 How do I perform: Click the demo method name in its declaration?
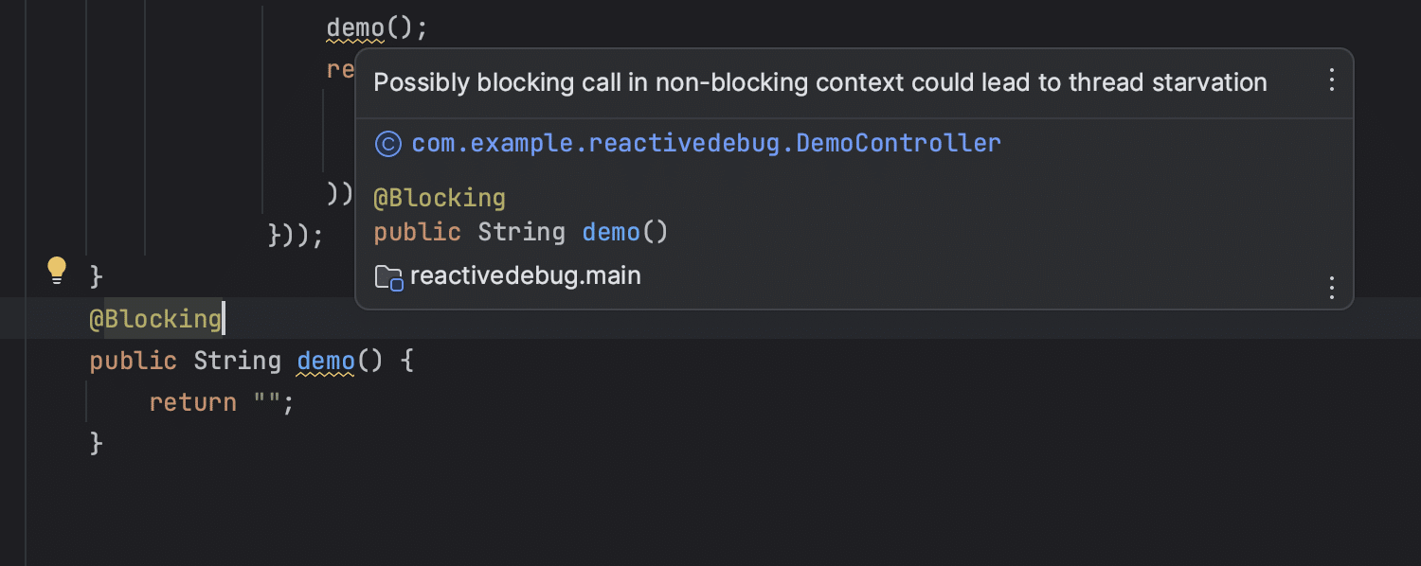click(325, 361)
